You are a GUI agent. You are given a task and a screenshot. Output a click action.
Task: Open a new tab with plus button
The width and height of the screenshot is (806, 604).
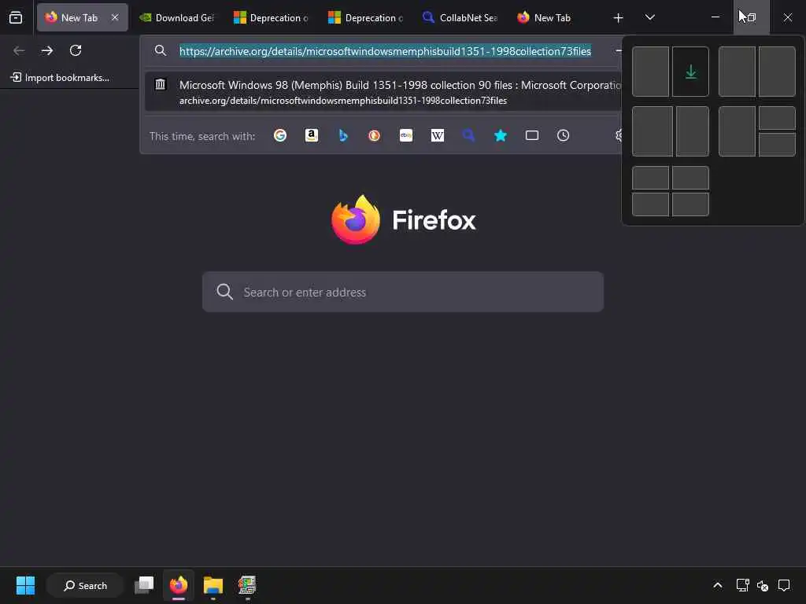pyautogui.click(x=619, y=18)
